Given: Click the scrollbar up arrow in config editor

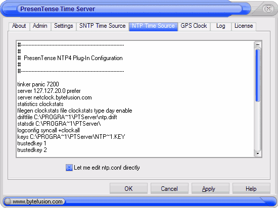Looking at the screenshot, I should click(x=258, y=45).
